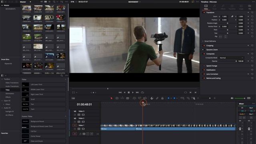This screenshot has width=256, height=144.
Task: Toggle Loop playback button
Action: pyautogui.click(x=142, y=92)
